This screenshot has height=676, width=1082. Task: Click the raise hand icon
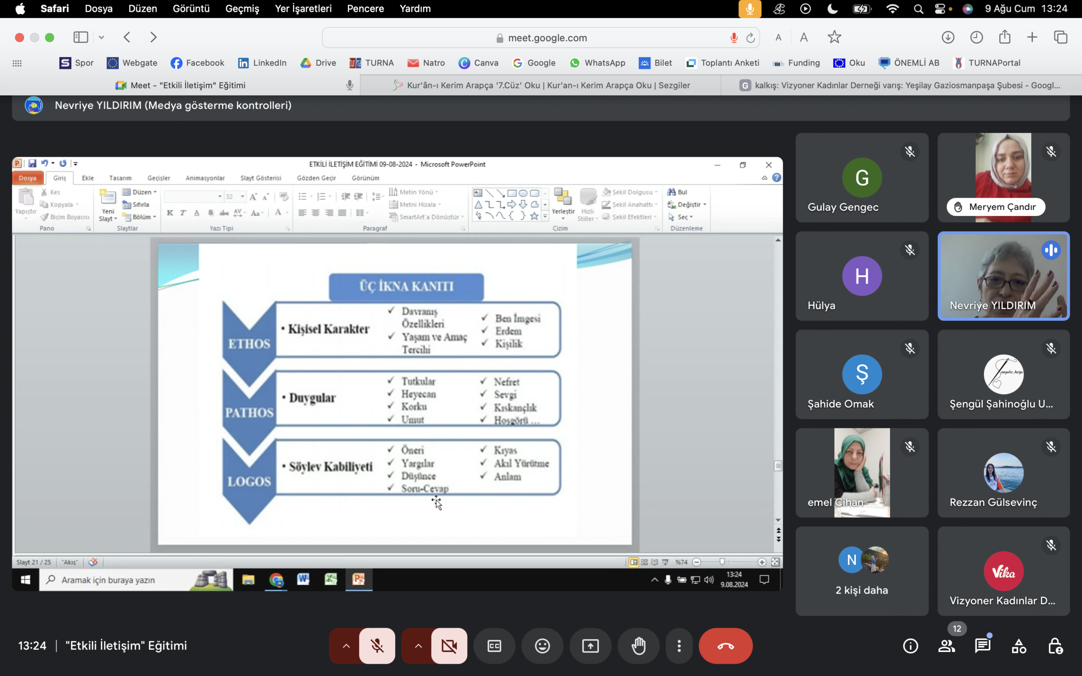638,646
